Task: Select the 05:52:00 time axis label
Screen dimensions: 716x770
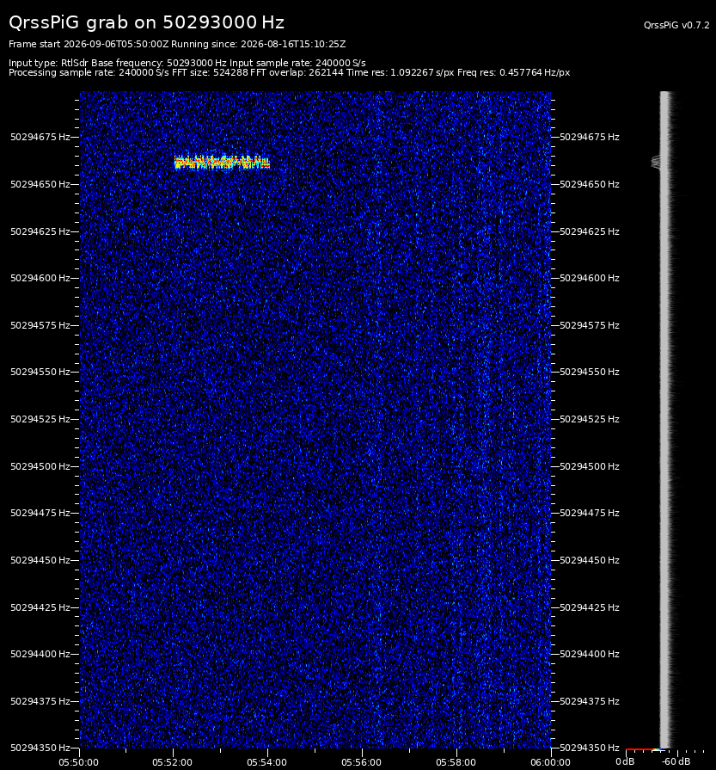Action: point(172,762)
